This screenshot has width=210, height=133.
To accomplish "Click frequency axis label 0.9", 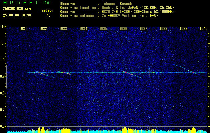I will point(3,76).
